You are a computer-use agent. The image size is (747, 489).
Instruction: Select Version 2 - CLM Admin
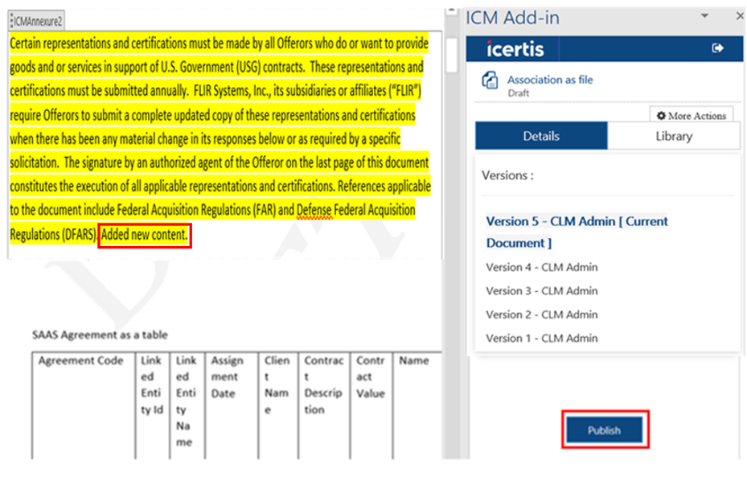click(541, 314)
